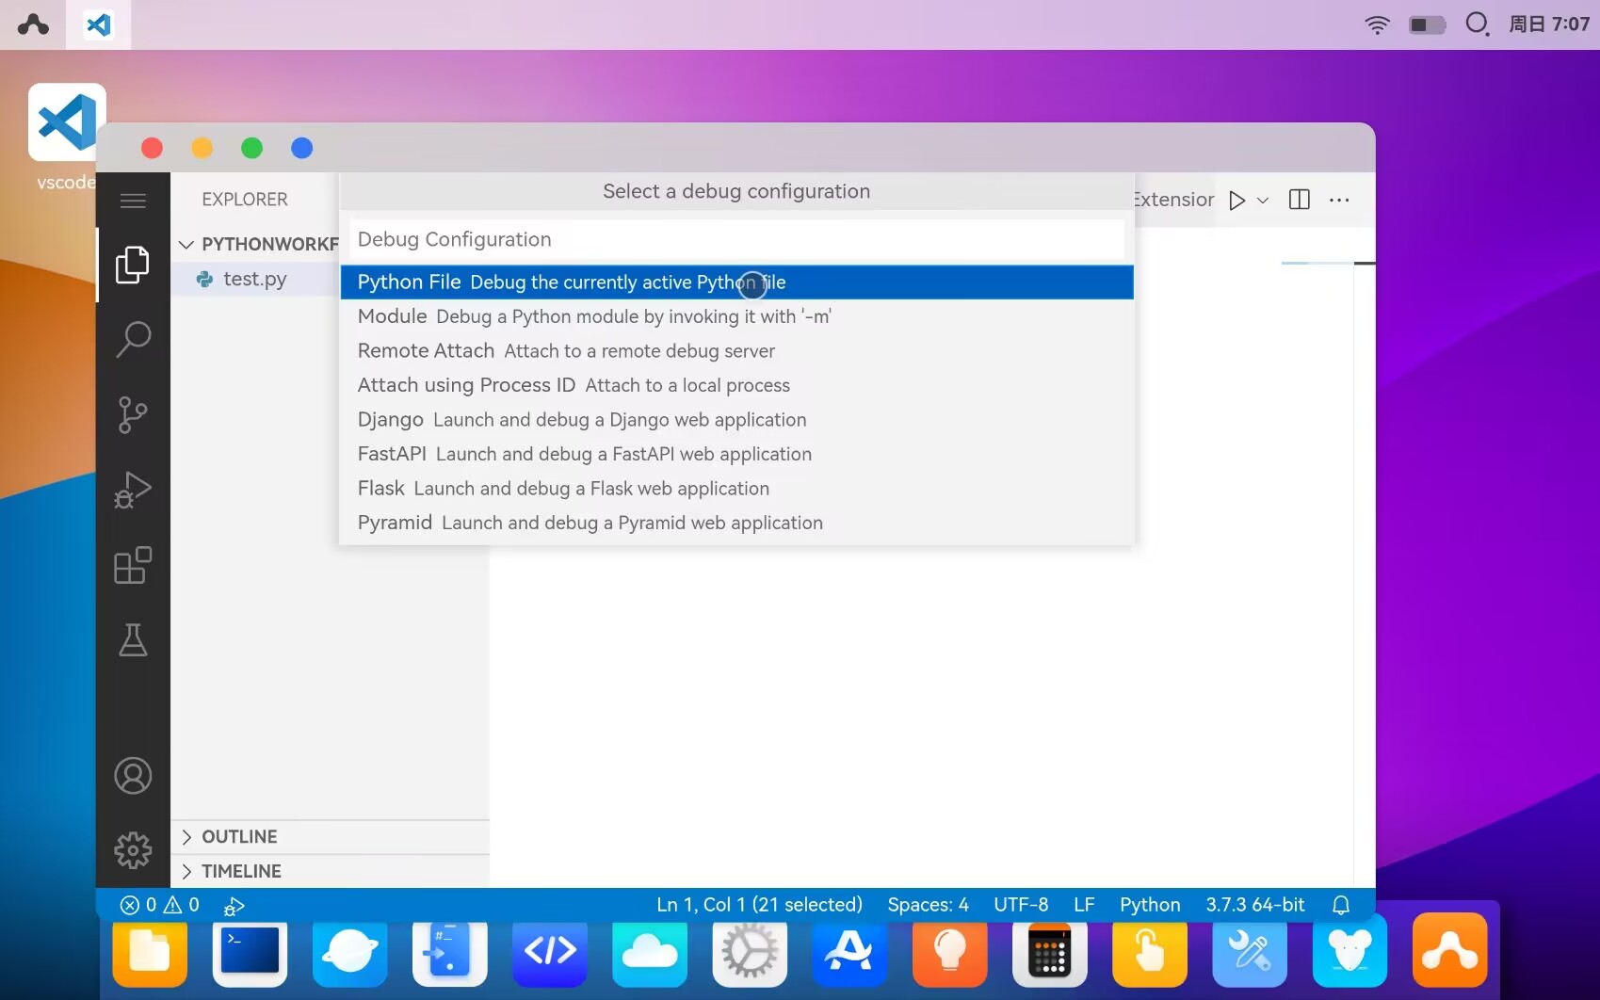Open the Manage gear in activity bar
This screenshot has height=1000, width=1600.
point(133,850)
